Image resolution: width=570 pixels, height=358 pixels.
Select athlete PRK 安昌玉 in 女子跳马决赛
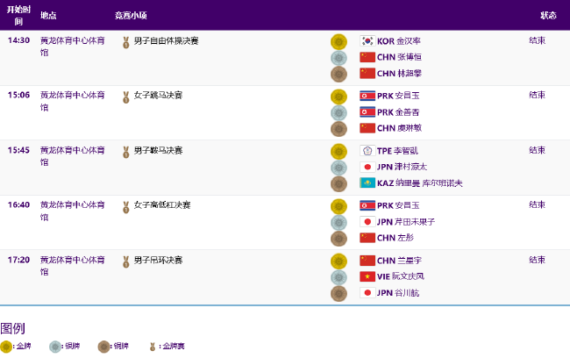(398, 96)
